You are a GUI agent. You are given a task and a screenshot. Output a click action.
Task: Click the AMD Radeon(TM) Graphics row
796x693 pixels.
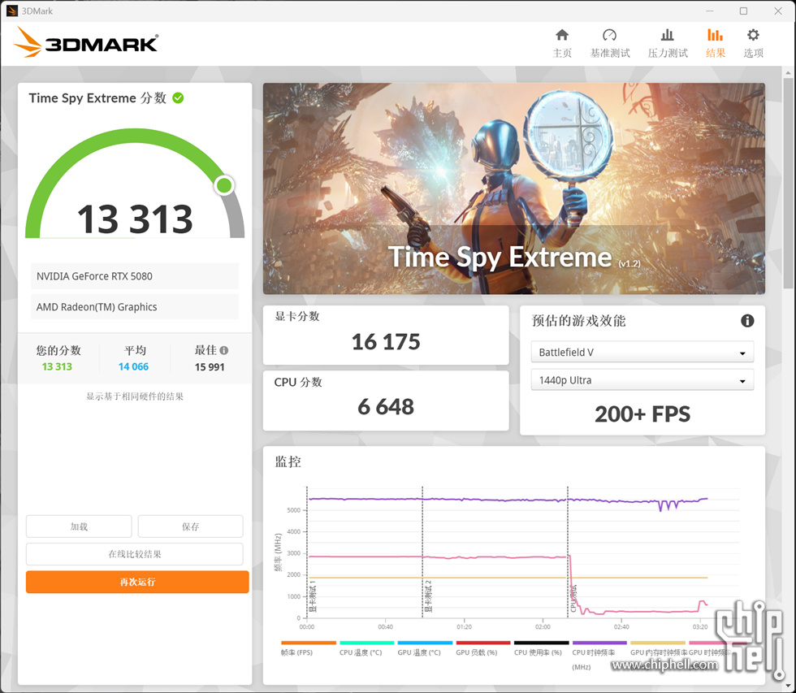(x=135, y=306)
